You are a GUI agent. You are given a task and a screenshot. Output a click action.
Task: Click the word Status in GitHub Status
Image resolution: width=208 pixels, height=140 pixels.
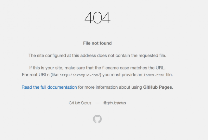86,103
